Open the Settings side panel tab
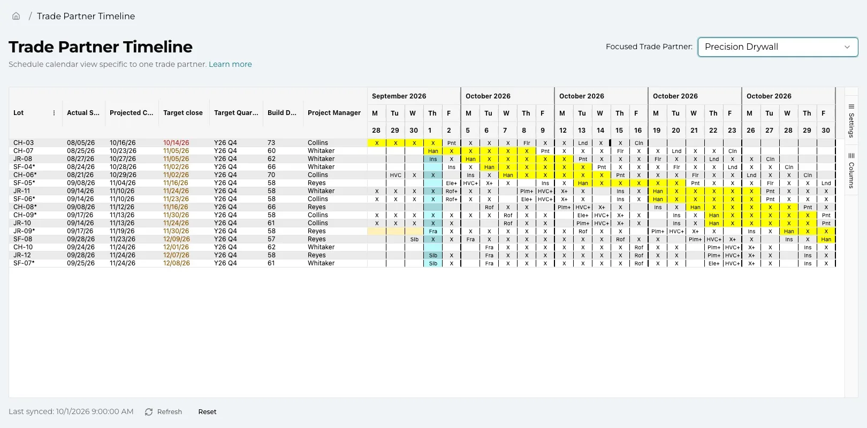Image resolution: width=867 pixels, height=428 pixels. pyautogui.click(x=851, y=121)
